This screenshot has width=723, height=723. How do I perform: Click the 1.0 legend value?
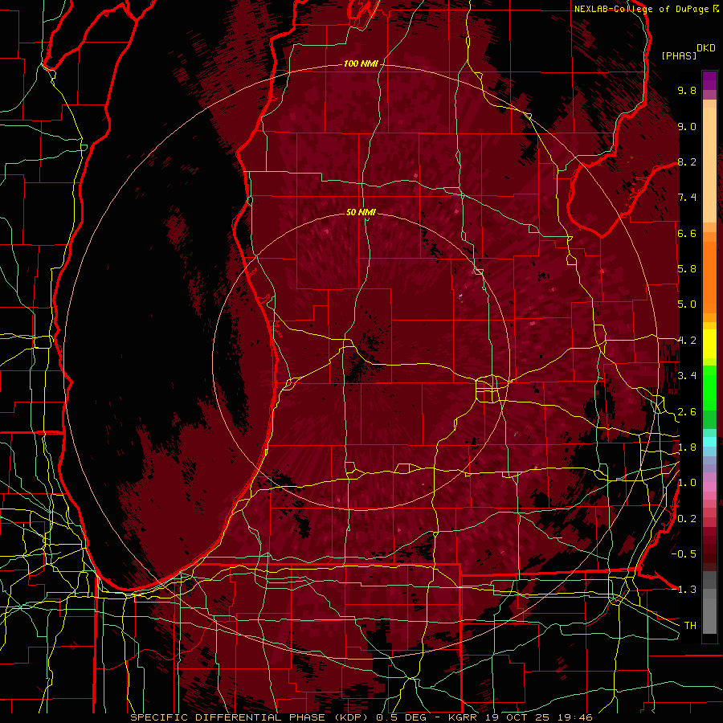687,483
